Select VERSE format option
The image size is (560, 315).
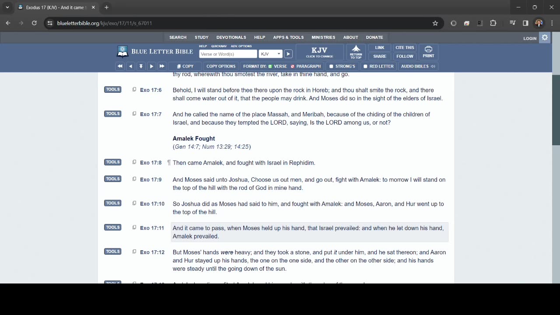pyautogui.click(x=278, y=66)
